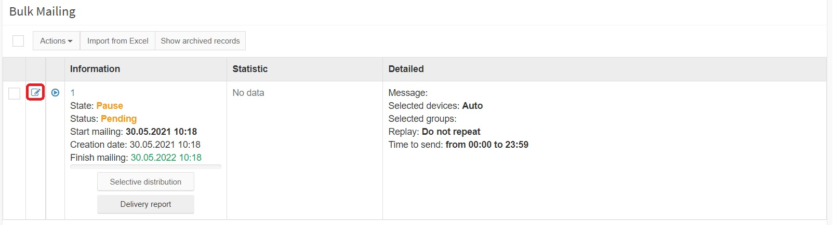Start the mailing with the play icon

(x=56, y=92)
